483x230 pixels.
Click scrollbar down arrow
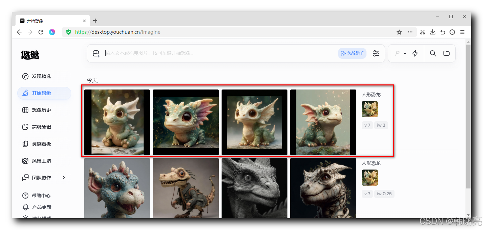(468, 215)
